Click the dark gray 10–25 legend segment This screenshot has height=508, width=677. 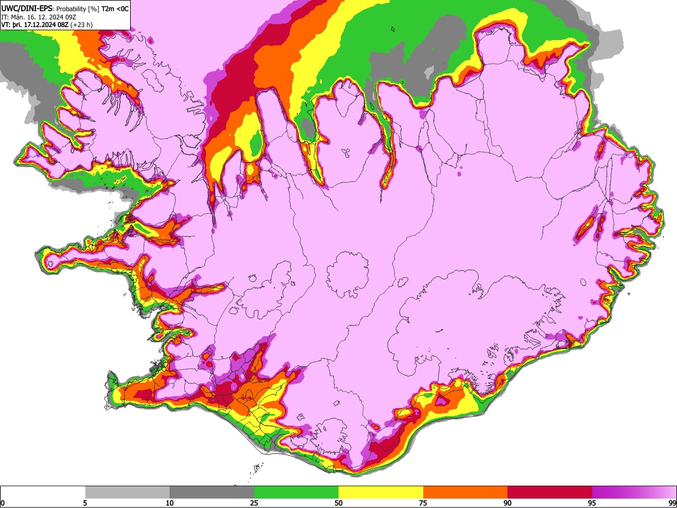(x=212, y=492)
